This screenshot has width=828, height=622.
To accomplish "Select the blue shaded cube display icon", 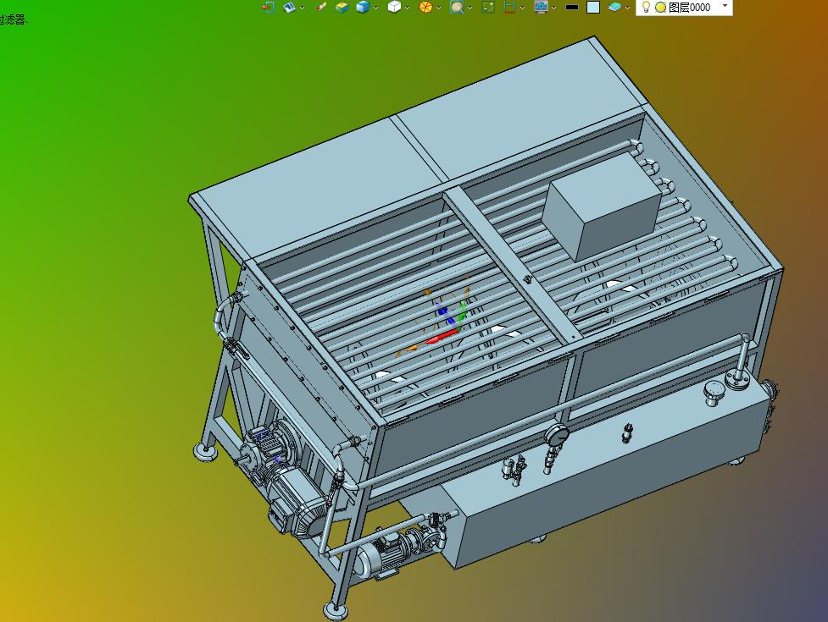I will [363, 7].
